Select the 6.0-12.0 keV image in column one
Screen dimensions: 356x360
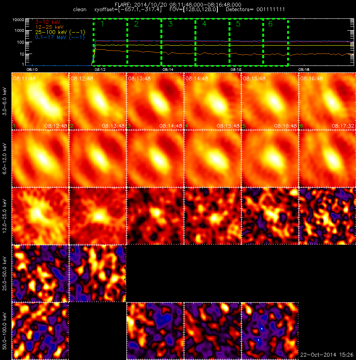40,159
